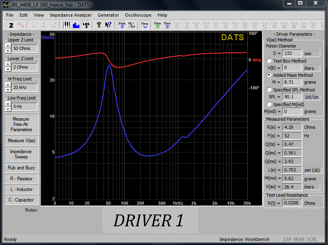Click the R - Resistor button
328x245 pixels.
coord(21,179)
